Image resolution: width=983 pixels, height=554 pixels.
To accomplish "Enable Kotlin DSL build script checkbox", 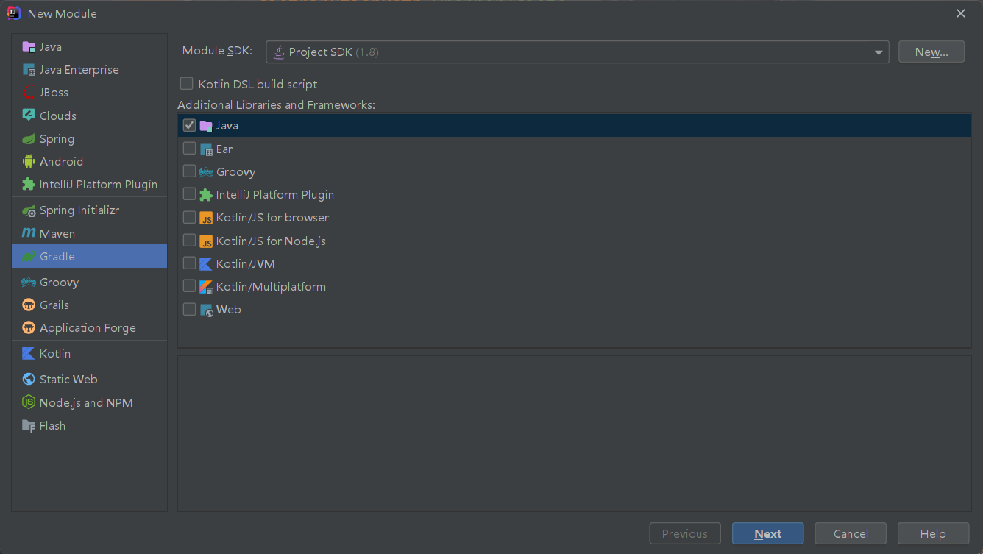I will [187, 84].
